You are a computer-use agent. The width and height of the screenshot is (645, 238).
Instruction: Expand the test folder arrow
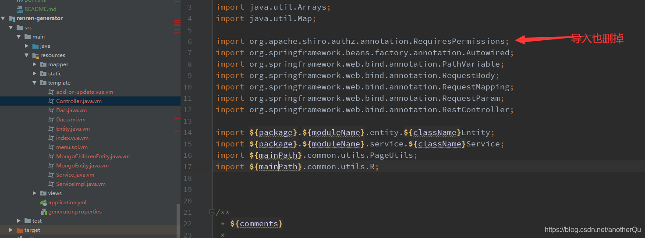[x=19, y=221]
